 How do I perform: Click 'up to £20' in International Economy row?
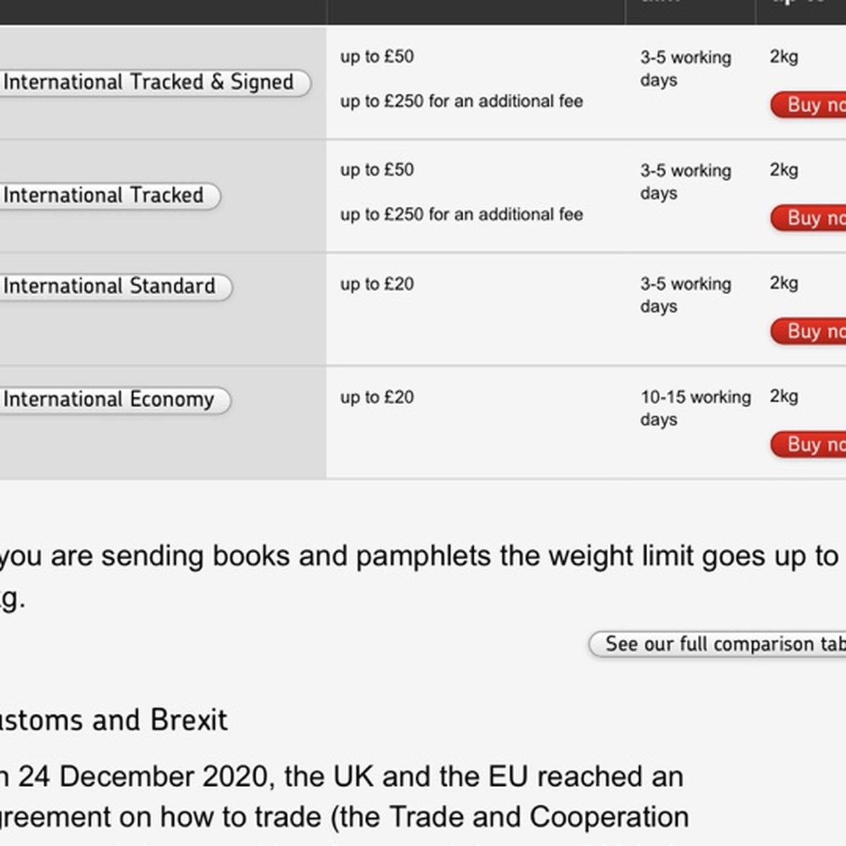click(x=377, y=397)
